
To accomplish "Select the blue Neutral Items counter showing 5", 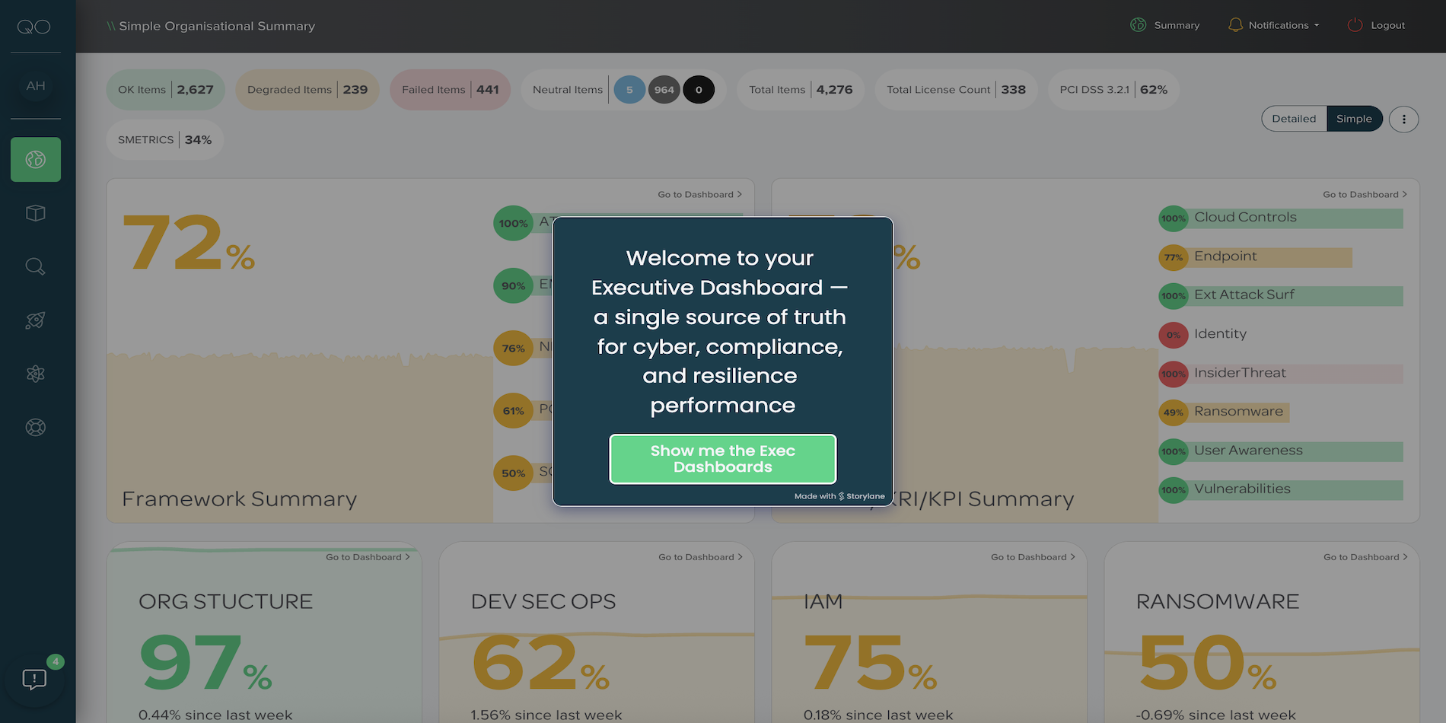I will [629, 89].
